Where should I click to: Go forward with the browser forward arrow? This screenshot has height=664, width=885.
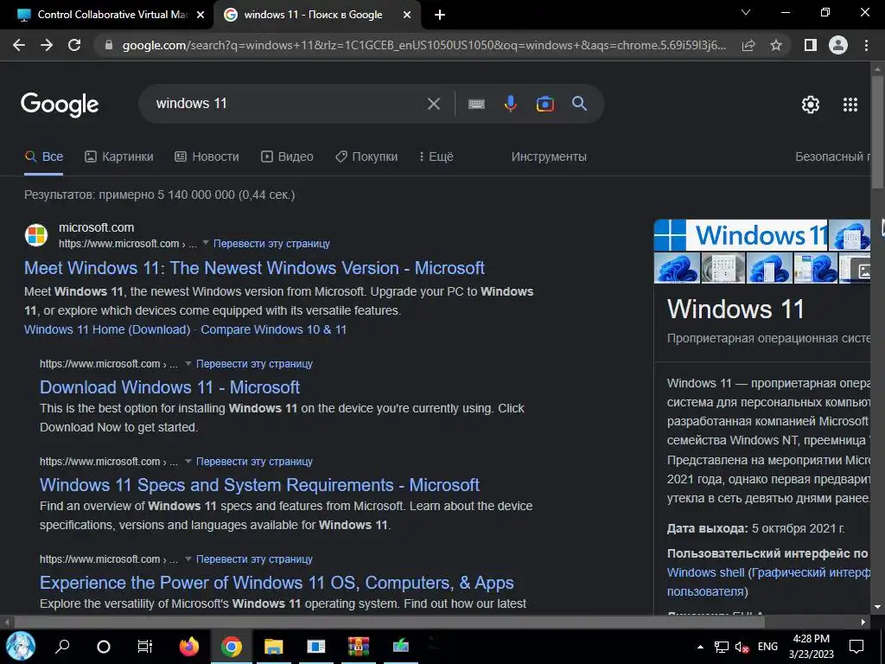[47, 45]
